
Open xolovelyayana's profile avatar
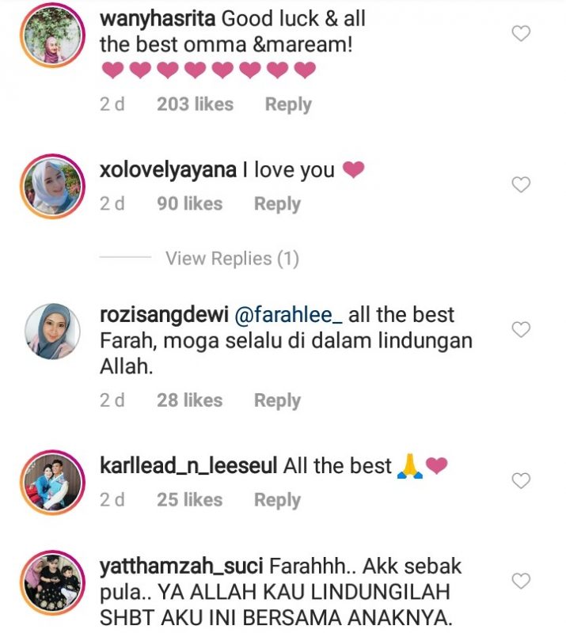click(x=52, y=187)
